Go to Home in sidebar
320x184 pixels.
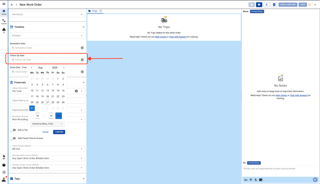coord(4,12)
